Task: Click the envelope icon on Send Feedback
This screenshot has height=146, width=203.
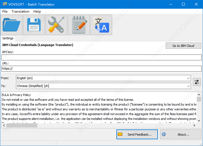Action: click(x=120, y=134)
